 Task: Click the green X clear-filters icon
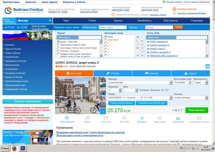pos(138,37)
